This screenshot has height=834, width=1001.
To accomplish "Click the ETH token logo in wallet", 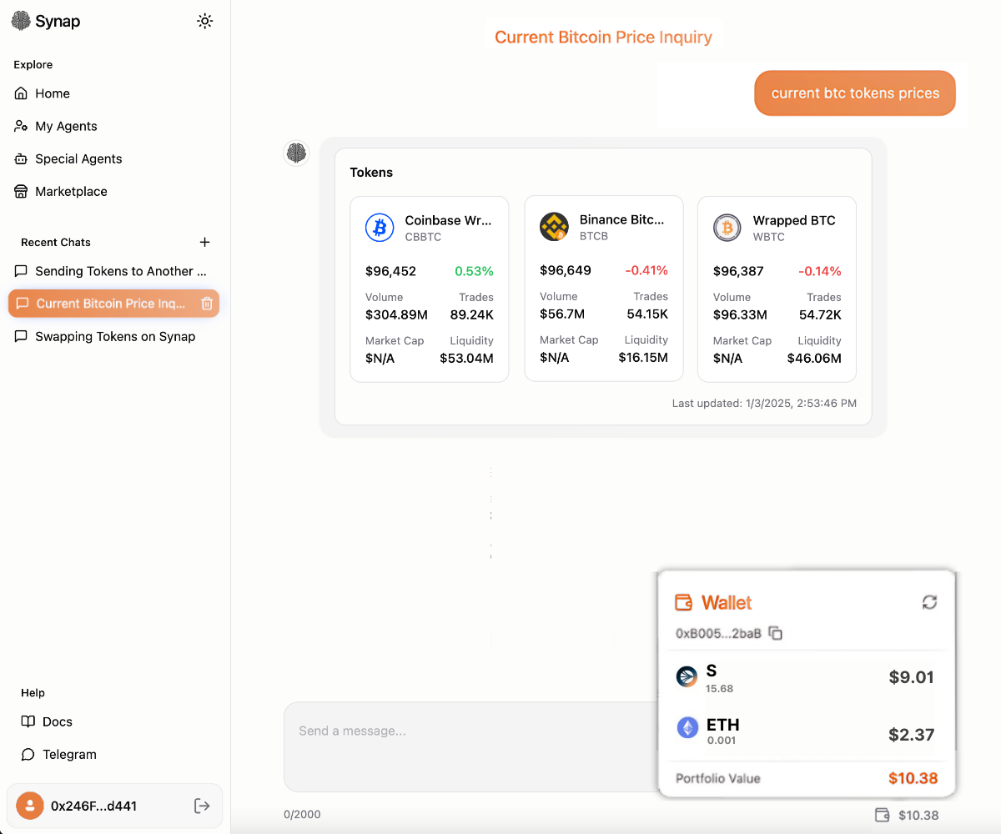I will coord(687,728).
